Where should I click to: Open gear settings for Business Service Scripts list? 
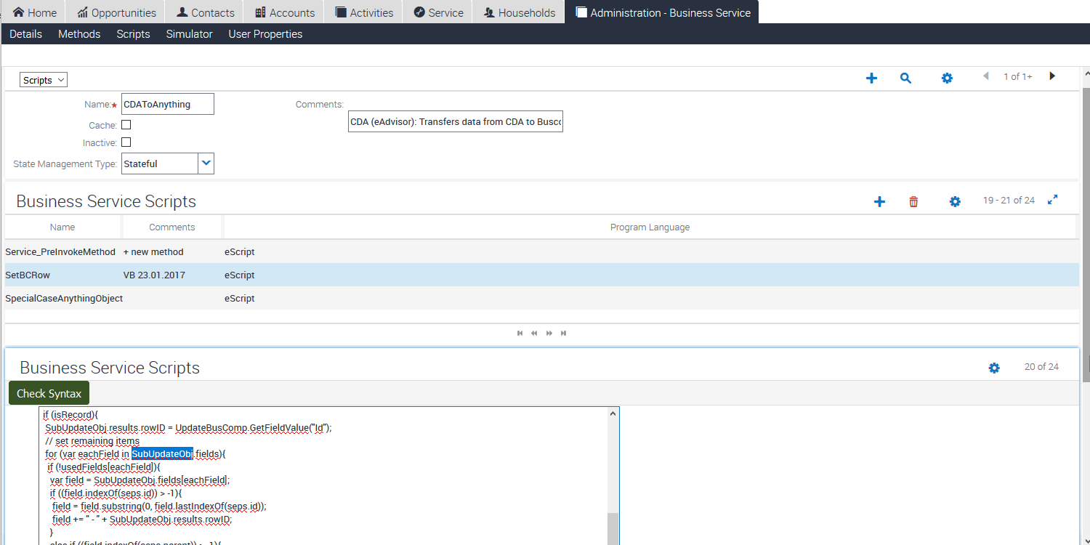(x=955, y=201)
